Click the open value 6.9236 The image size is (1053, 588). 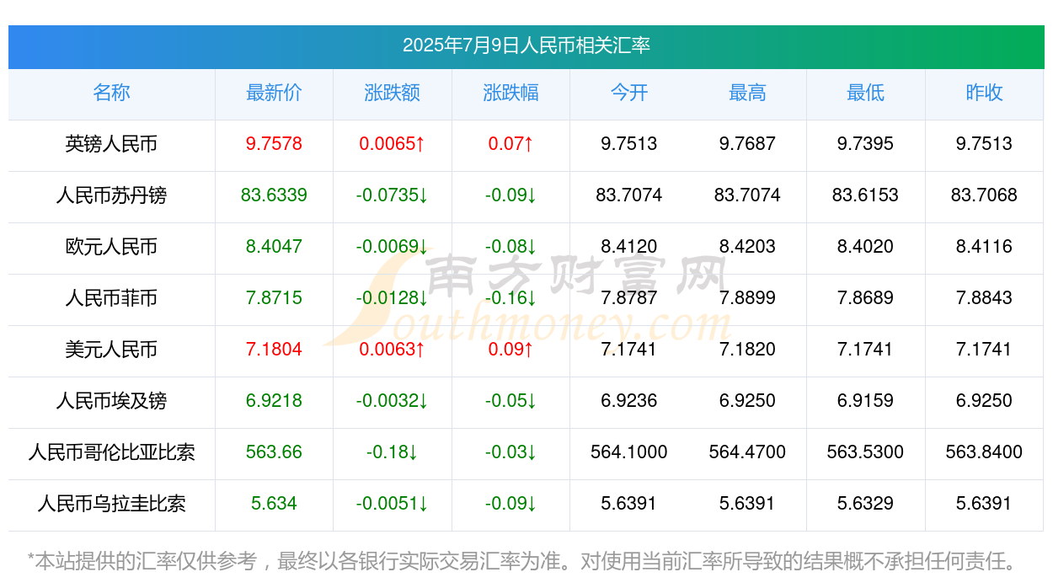click(x=629, y=401)
